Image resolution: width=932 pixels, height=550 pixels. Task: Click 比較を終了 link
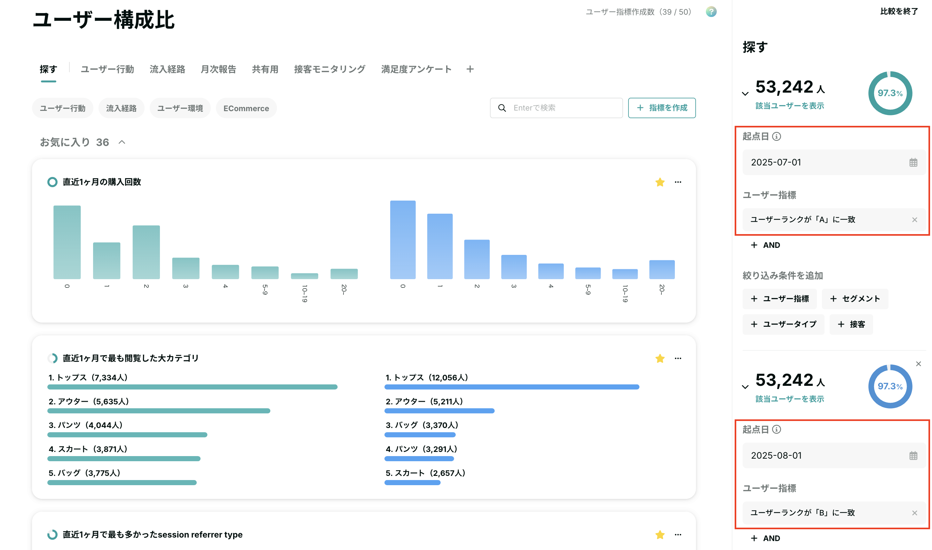pyautogui.click(x=899, y=11)
